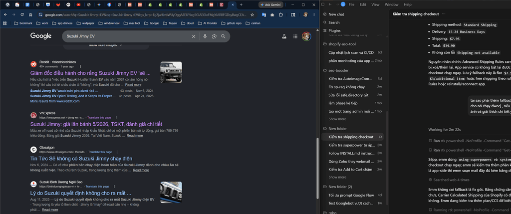Open the three-dot menu beside 'Kiểm tra shipping checkout' title
The width and height of the screenshot is (511, 214).
click(x=444, y=14)
